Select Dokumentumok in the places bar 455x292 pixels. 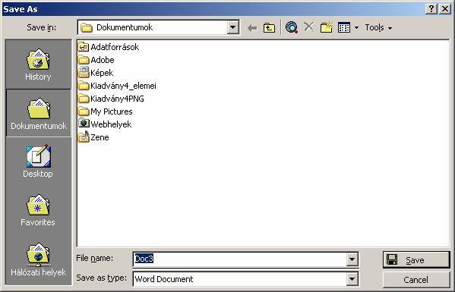pyautogui.click(x=38, y=113)
